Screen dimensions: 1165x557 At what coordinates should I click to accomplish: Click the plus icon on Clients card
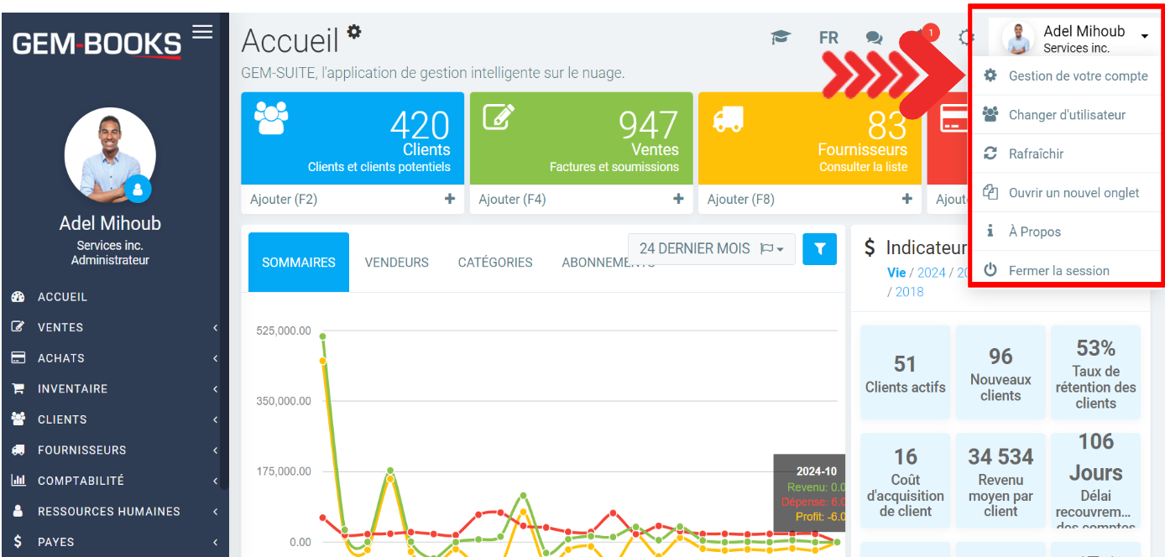[x=450, y=200]
